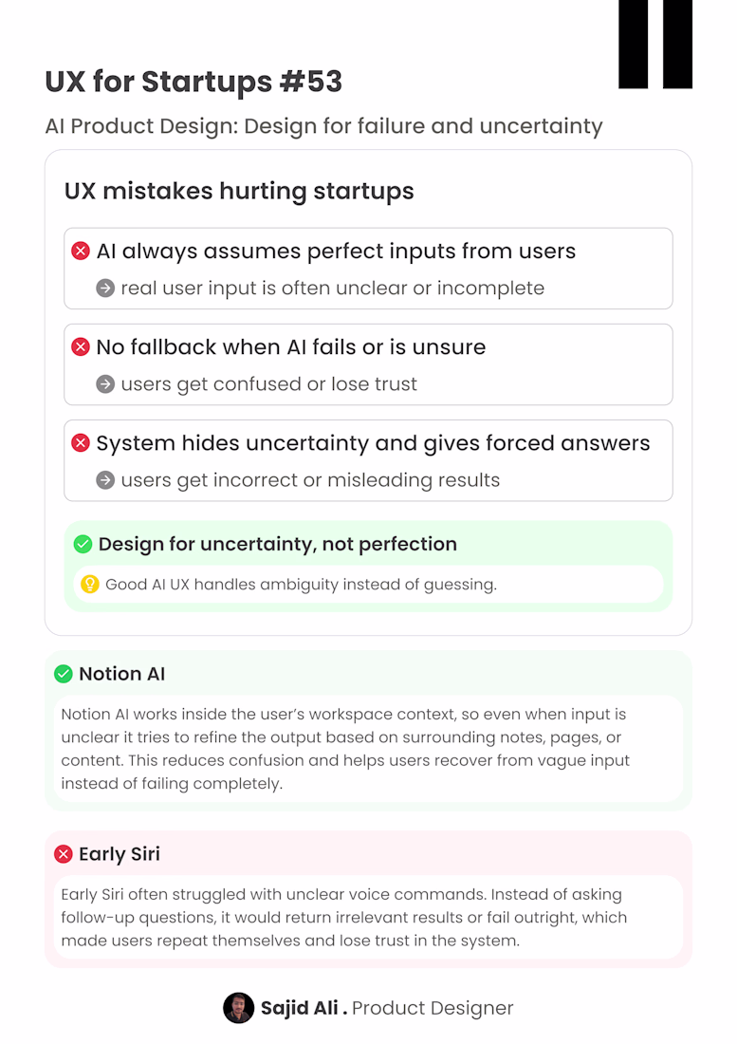Click the 'UX for Startups #53' title
Image resolution: width=737 pixels, height=1044 pixels.
coord(193,82)
